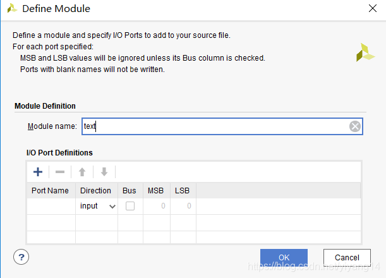386x278 pixels.
Task: Click the Vivado logo beside the description
Action: click(x=365, y=52)
